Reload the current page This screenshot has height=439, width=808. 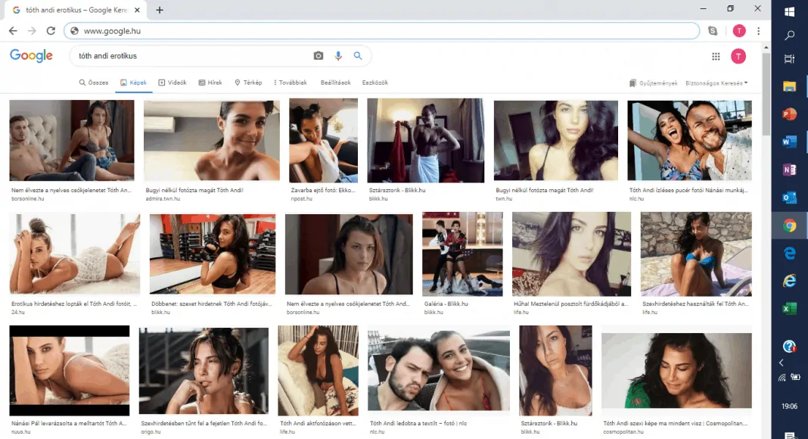pyautogui.click(x=51, y=31)
